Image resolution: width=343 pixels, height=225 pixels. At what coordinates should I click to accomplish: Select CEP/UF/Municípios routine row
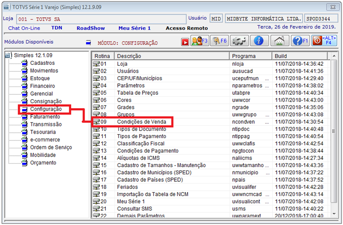[x=210, y=78]
